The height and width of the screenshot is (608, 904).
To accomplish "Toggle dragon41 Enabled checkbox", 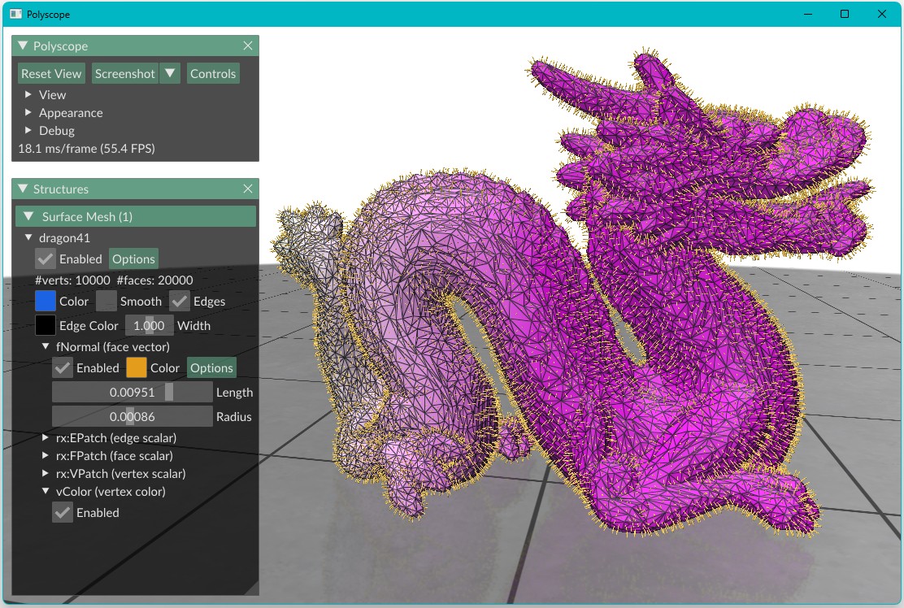I will point(46,258).
